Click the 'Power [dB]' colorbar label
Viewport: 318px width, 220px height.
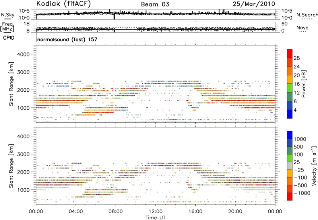tap(303, 84)
